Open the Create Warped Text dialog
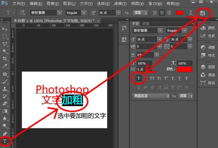 [x=191, y=13]
